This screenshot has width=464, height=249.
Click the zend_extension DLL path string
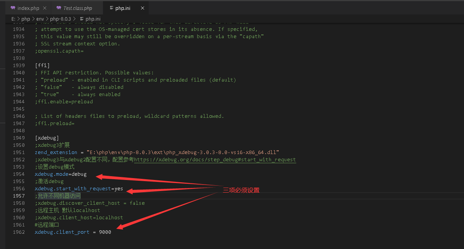(183, 153)
